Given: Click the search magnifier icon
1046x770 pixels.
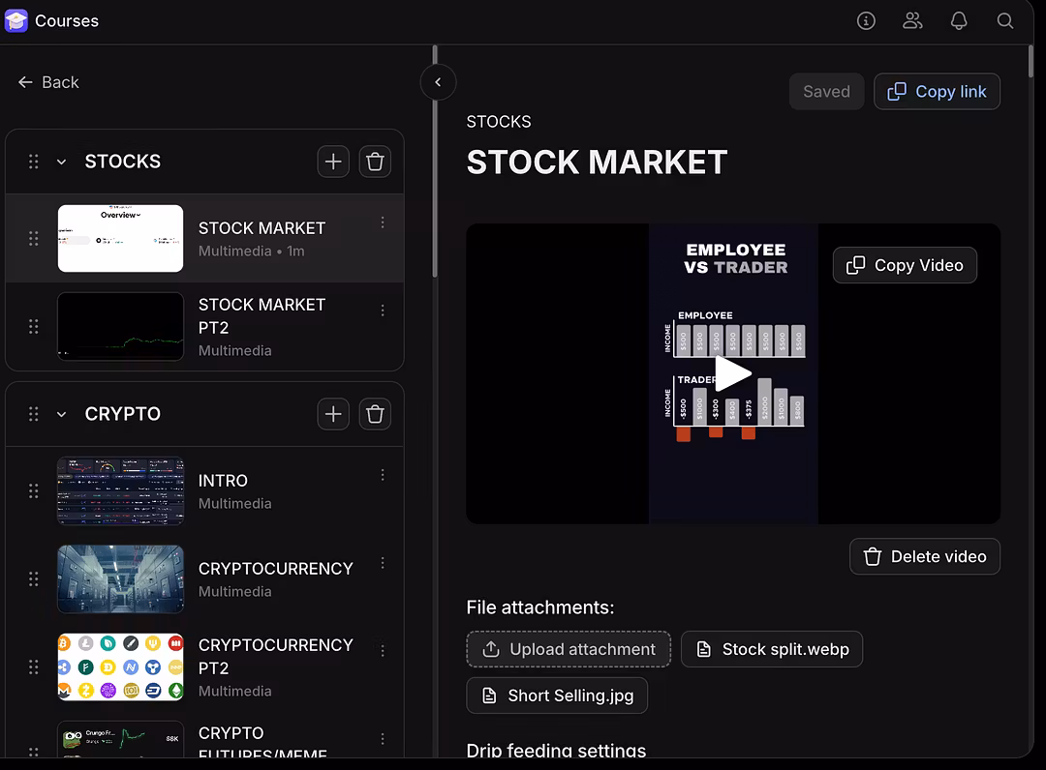Looking at the screenshot, I should pyautogui.click(x=1005, y=20).
